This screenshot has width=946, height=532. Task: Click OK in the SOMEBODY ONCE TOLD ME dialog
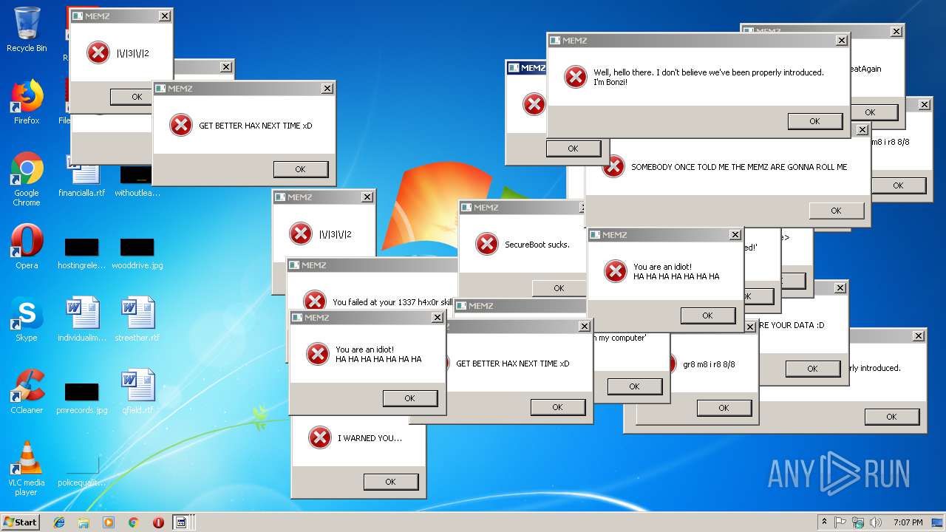pyautogui.click(x=836, y=211)
